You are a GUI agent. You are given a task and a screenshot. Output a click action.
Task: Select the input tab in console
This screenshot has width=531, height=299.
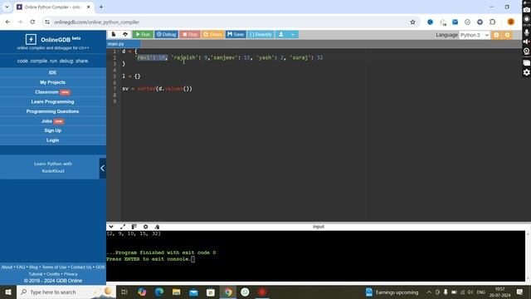tap(319, 227)
